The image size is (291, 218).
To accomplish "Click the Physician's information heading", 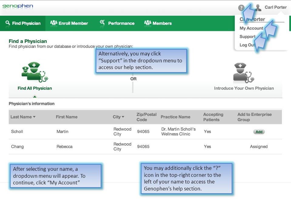I will pos(32,104).
